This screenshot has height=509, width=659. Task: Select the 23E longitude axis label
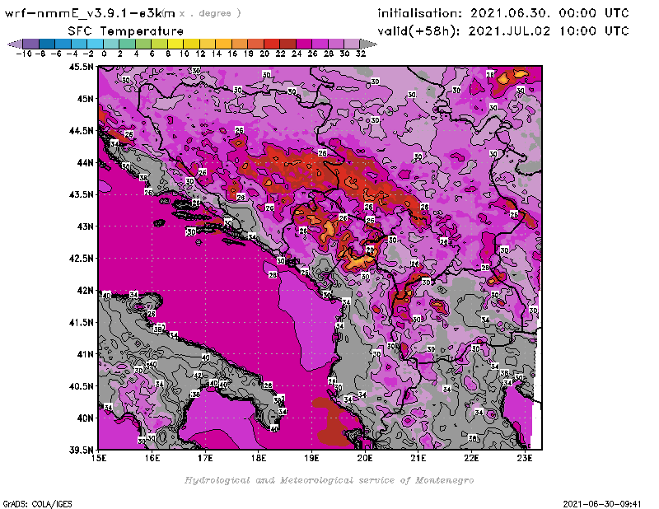525,458
